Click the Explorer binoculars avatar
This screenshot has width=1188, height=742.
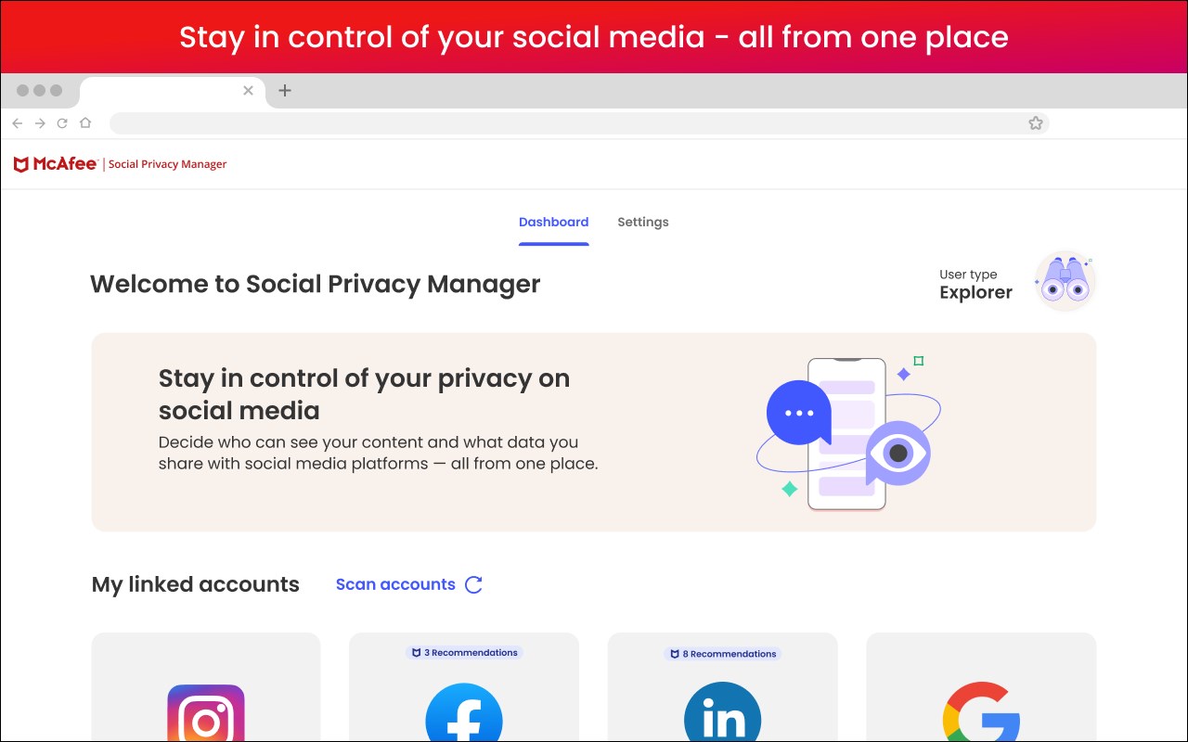point(1065,282)
